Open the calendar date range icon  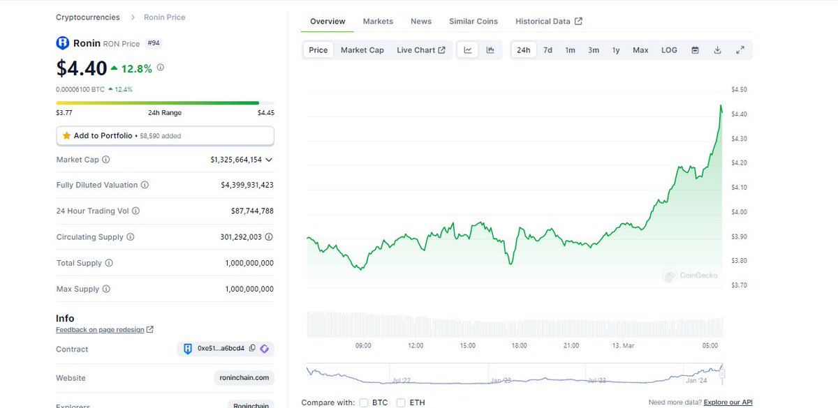tap(695, 50)
